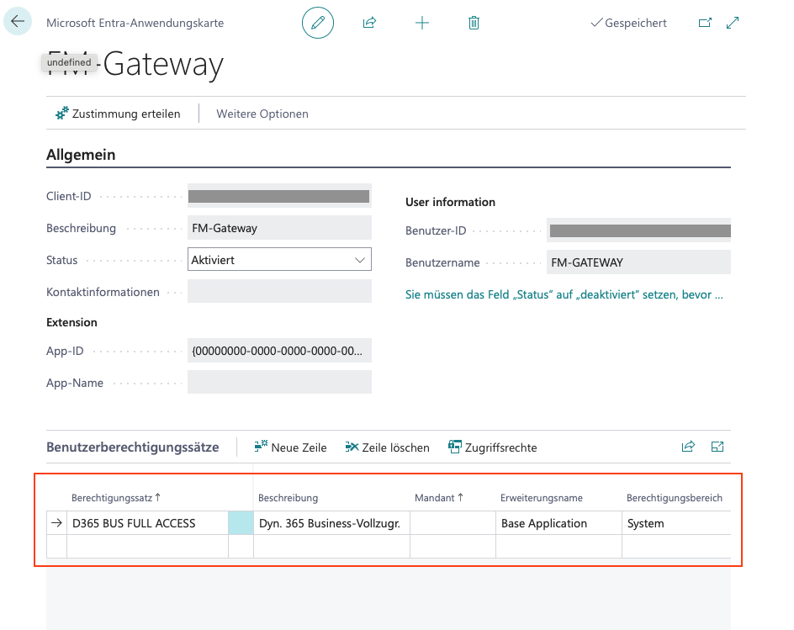
Task: Click Zustimmung erteilen action
Action: click(118, 114)
